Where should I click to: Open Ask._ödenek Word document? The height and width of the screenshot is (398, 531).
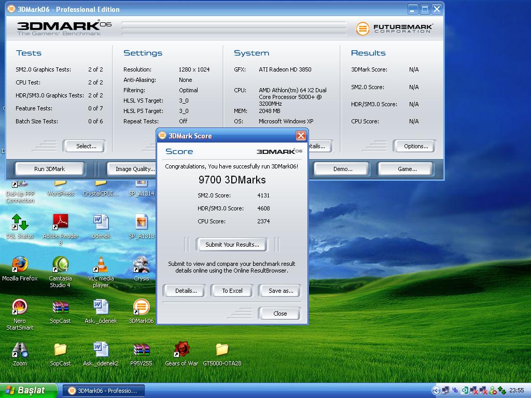point(101,311)
